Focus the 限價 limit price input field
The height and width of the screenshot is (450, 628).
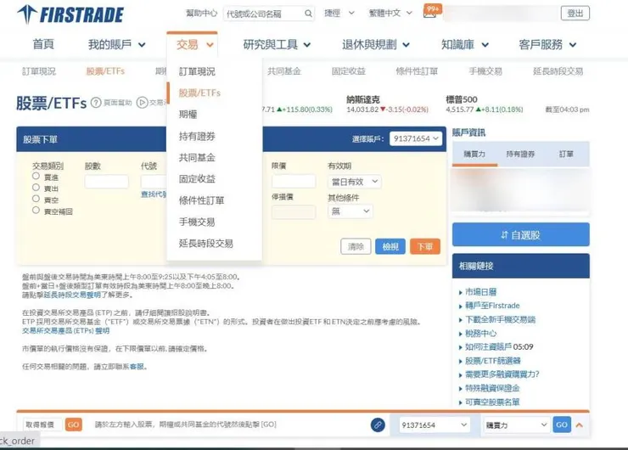pyautogui.click(x=294, y=182)
